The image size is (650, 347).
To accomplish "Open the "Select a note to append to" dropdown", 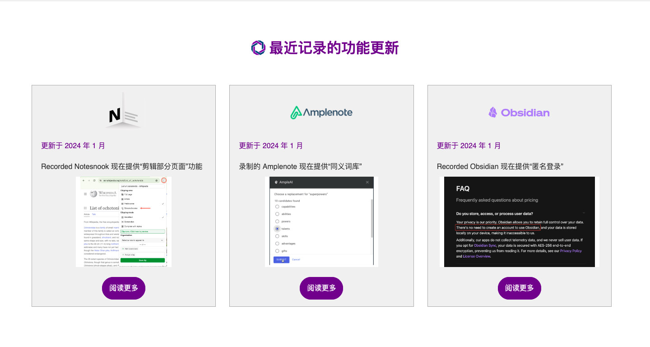I will coord(143,240).
